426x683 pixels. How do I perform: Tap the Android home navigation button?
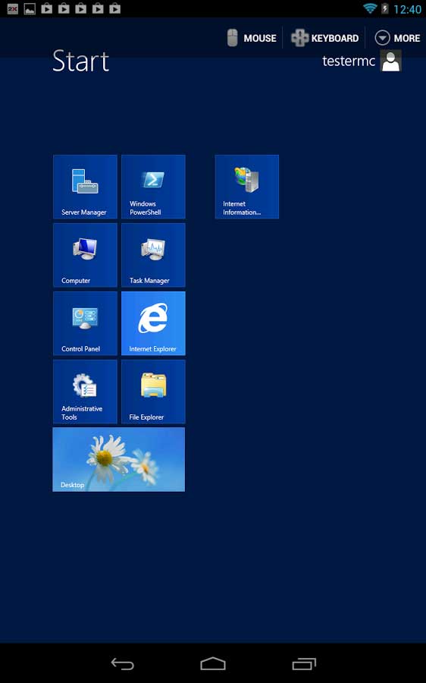tap(213, 664)
